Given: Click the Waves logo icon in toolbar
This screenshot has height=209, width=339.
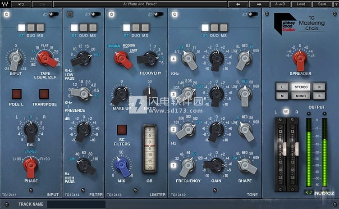Looking at the screenshot, I should click(5, 4).
